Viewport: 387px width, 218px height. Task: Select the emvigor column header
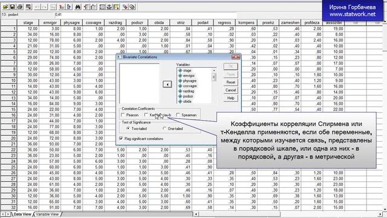50,22
